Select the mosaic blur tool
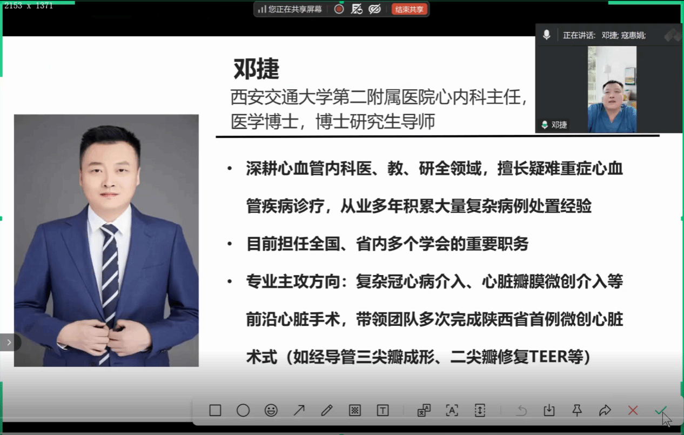 [x=354, y=411]
